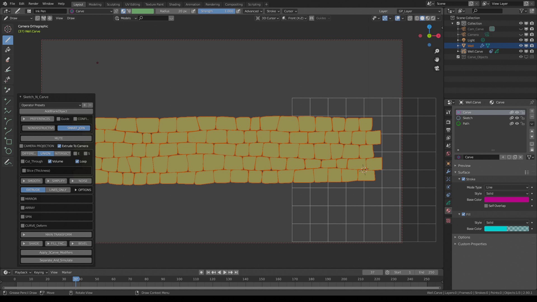Switch to the Sculpting workspace tab

pyautogui.click(x=113, y=4)
